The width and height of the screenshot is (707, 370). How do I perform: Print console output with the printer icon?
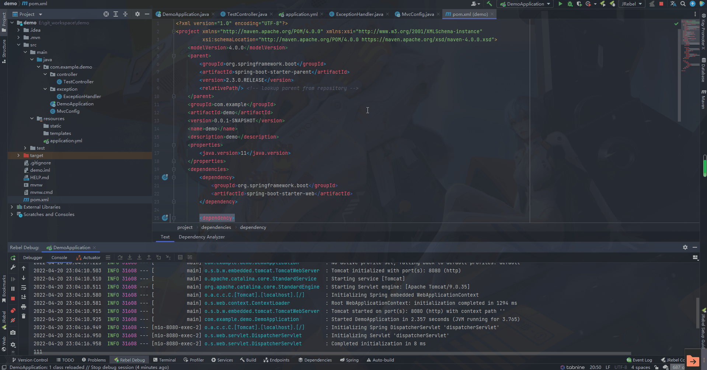click(24, 306)
